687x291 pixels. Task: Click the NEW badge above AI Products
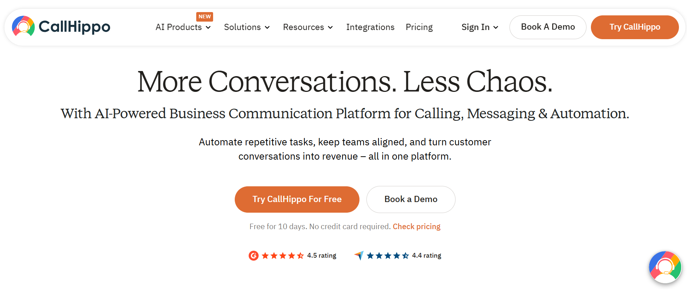(205, 16)
